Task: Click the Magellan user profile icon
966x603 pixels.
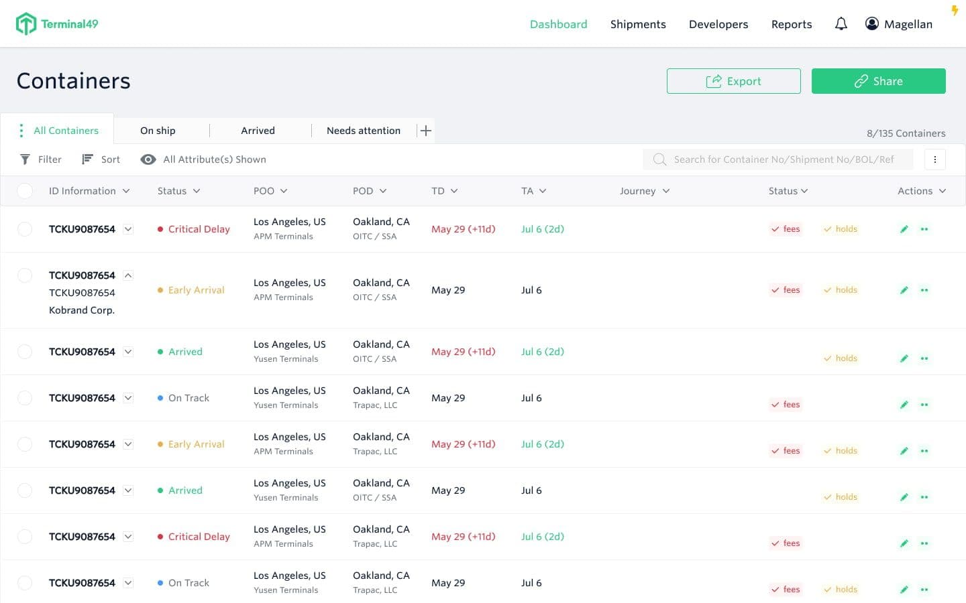Action: [x=871, y=24]
